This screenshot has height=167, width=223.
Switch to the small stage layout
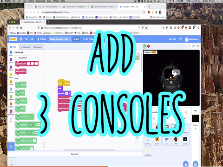(189, 46)
